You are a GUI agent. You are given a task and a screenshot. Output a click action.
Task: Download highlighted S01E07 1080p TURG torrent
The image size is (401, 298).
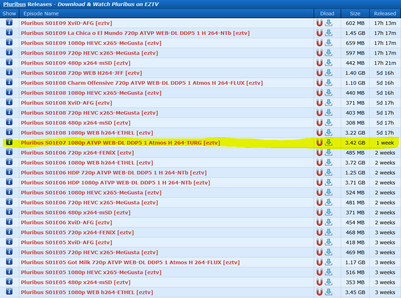click(329, 142)
